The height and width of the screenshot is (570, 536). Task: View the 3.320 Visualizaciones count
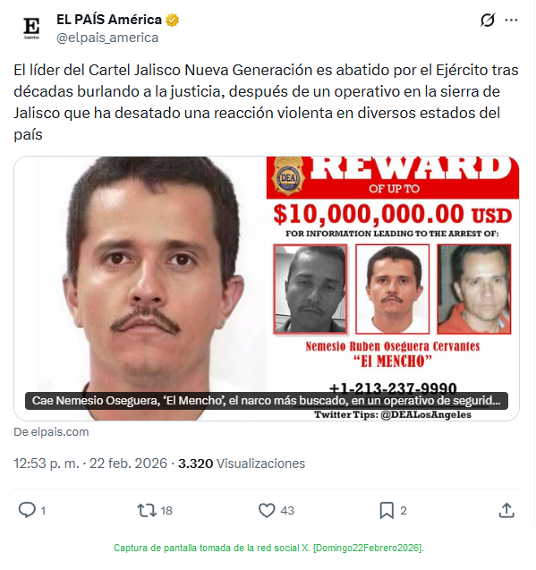point(242,464)
